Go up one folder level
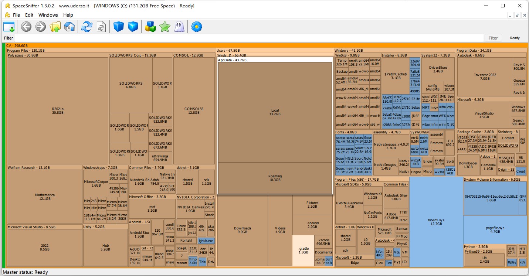The image size is (529, 276). tap(55, 27)
